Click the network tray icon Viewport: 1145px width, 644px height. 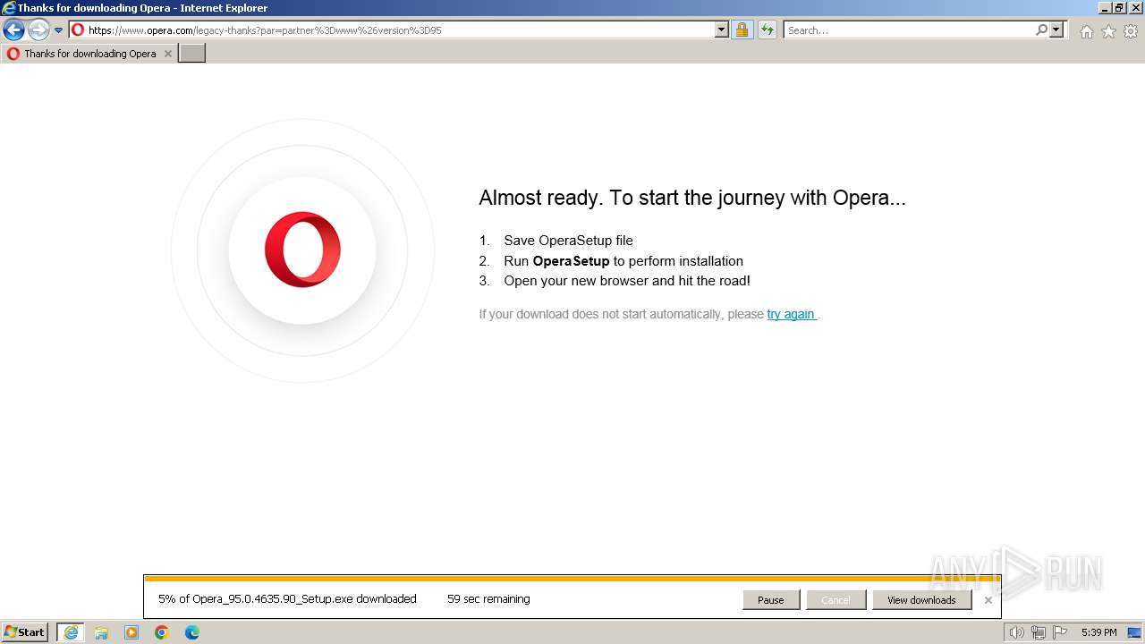tap(1039, 632)
